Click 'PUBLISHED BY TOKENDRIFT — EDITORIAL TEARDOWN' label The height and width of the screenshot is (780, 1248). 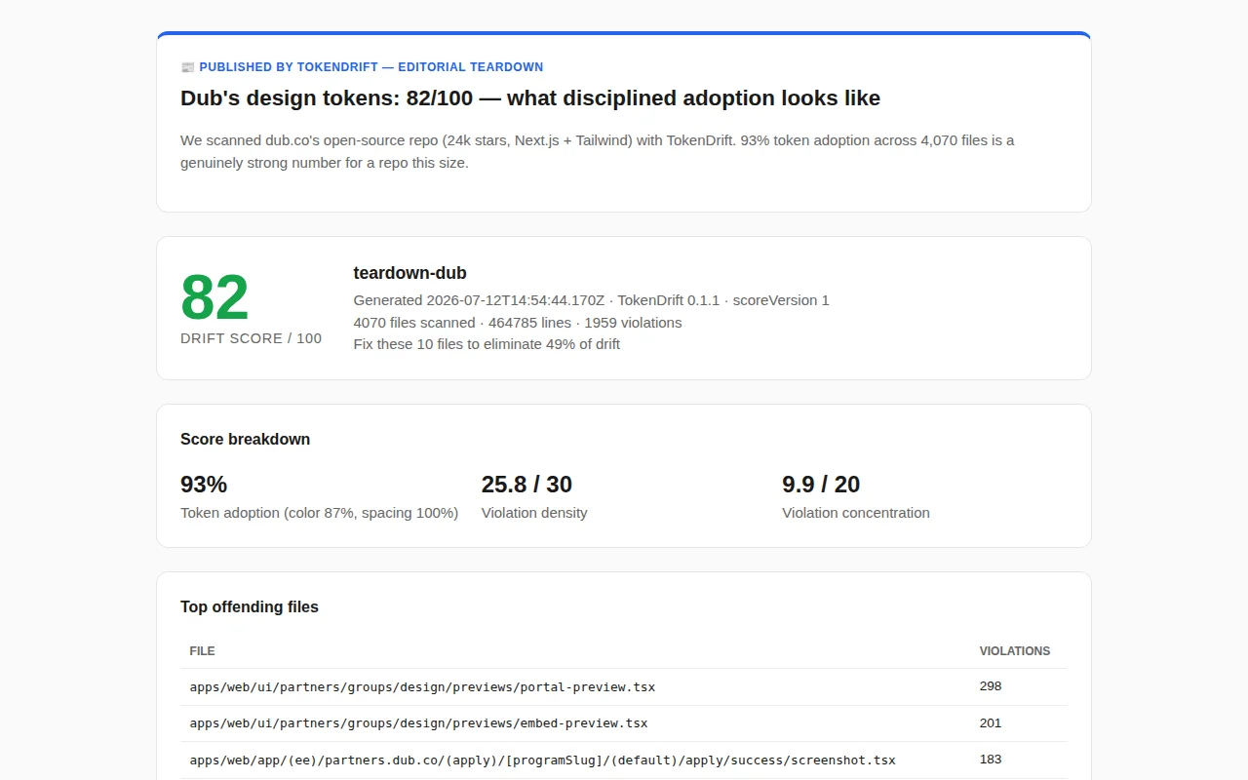(x=371, y=67)
